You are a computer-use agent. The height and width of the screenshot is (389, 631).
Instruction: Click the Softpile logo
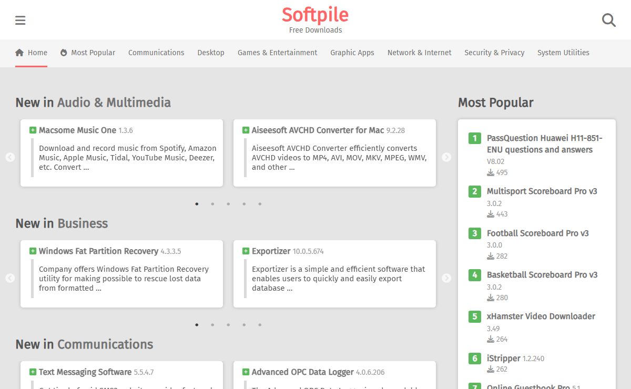[315, 15]
